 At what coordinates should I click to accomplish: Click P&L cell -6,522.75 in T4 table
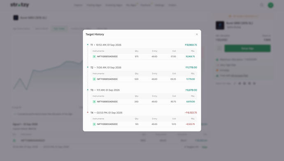[190, 124]
